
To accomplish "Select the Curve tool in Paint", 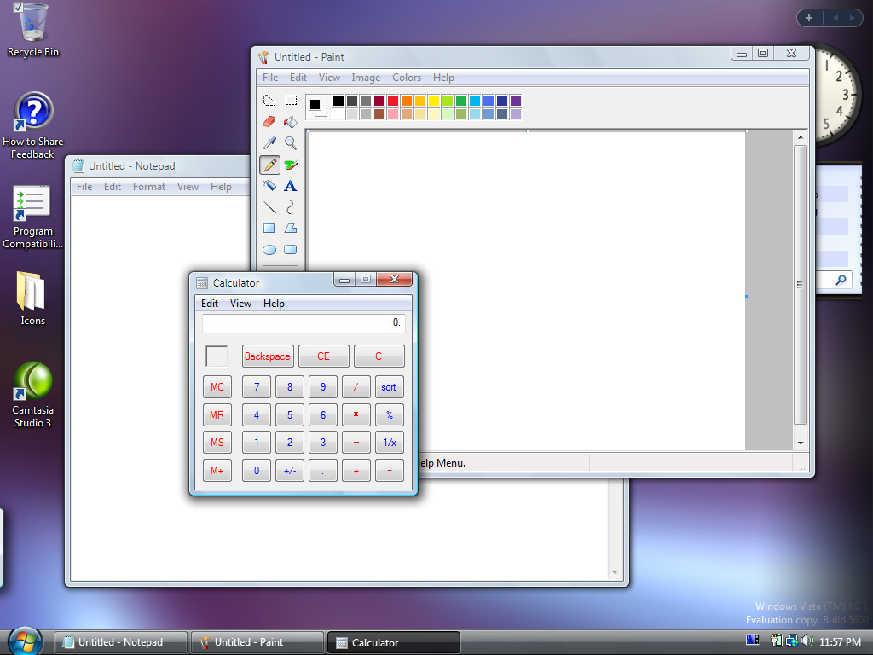I will [x=291, y=207].
